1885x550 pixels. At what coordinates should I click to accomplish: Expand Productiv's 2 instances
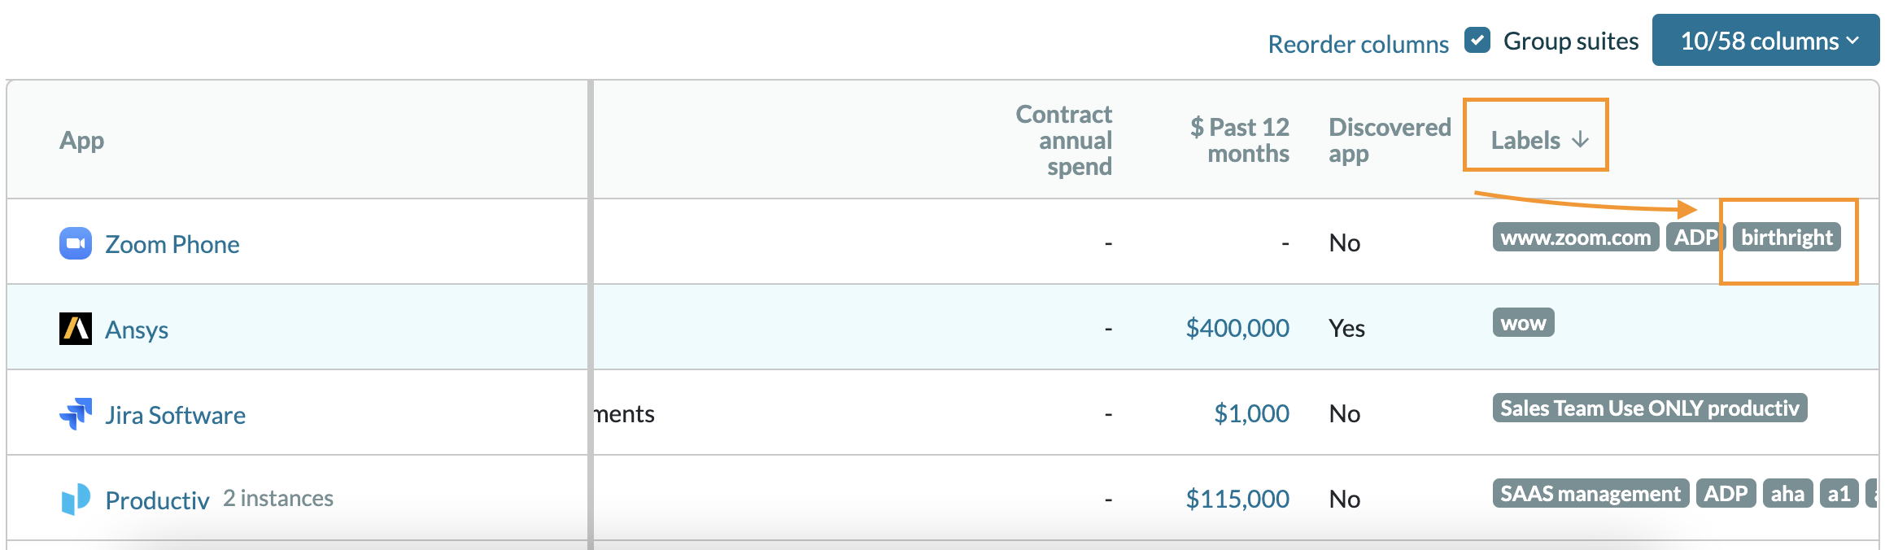coord(278,498)
